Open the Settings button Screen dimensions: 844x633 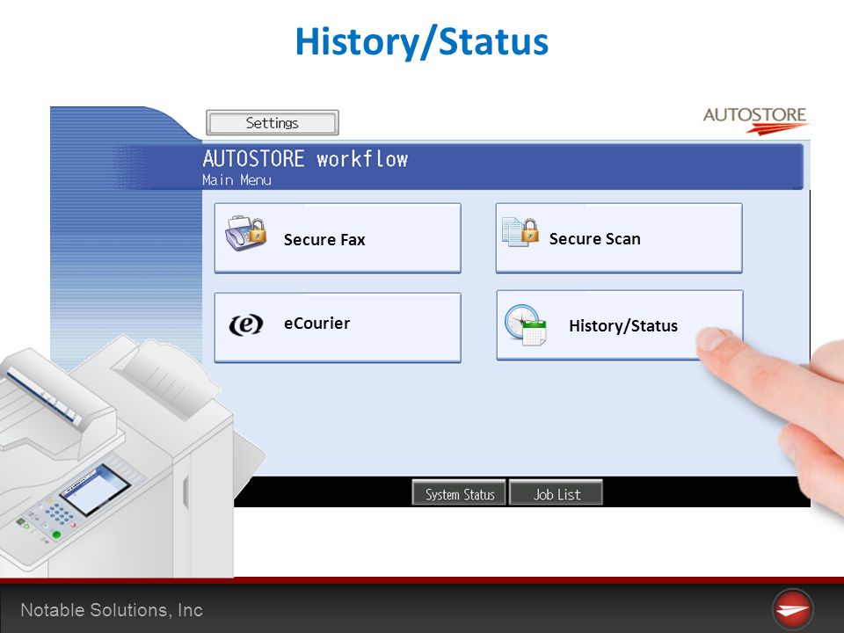[273, 123]
